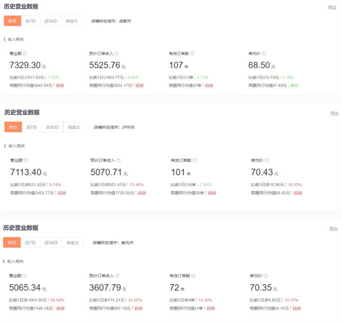The height and width of the screenshot is (324, 342).
Task: Switch to 自定义 tab in 成都市 panel
Action: [x=71, y=21]
